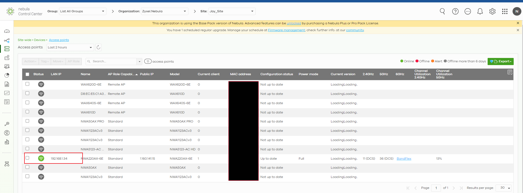The image size is (523, 193).
Task: Click the page number input field
Action: pyautogui.click(x=436, y=188)
